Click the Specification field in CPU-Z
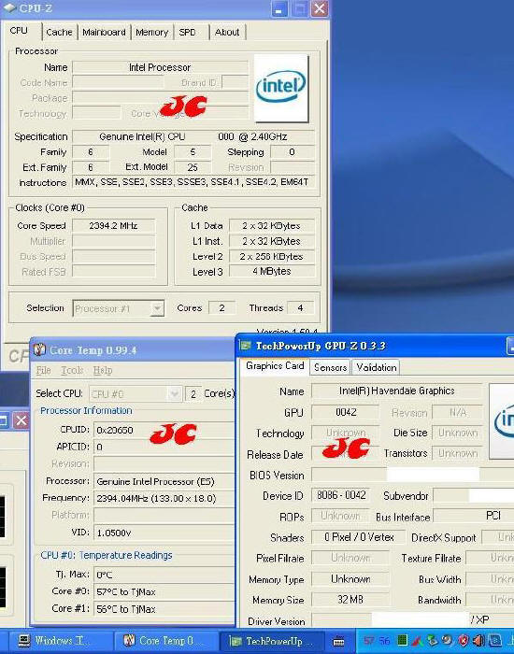The height and width of the screenshot is (654, 514). (x=193, y=136)
